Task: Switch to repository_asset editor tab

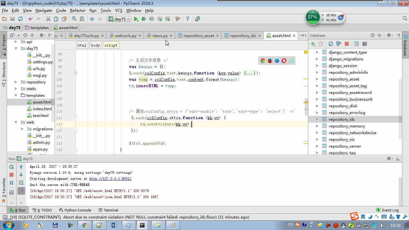Action: tap(199, 35)
